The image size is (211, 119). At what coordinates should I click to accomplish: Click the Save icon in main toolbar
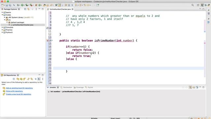(x=7, y=5)
